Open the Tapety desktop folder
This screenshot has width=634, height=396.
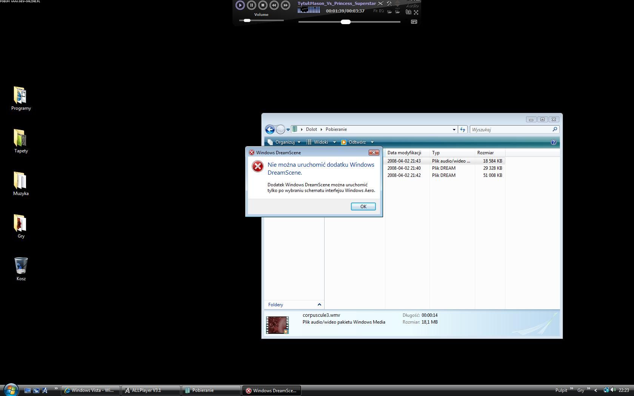click(x=21, y=141)
